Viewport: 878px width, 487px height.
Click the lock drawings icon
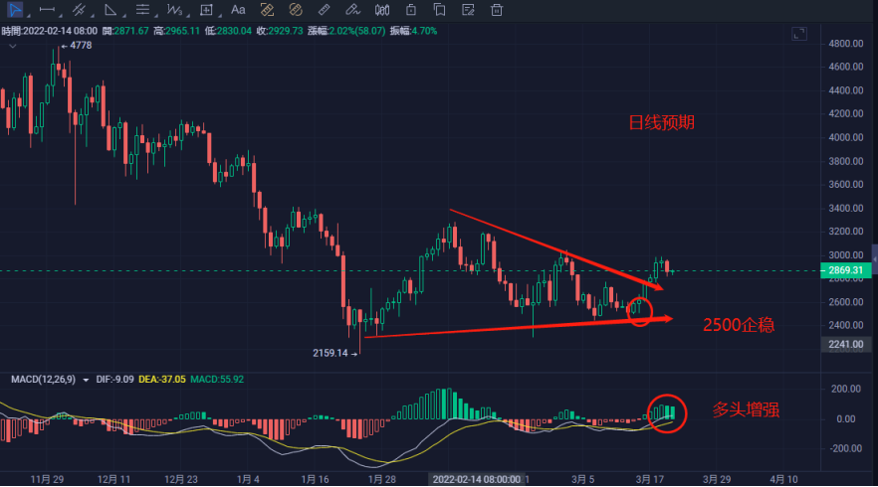click(x=411, y=10)
